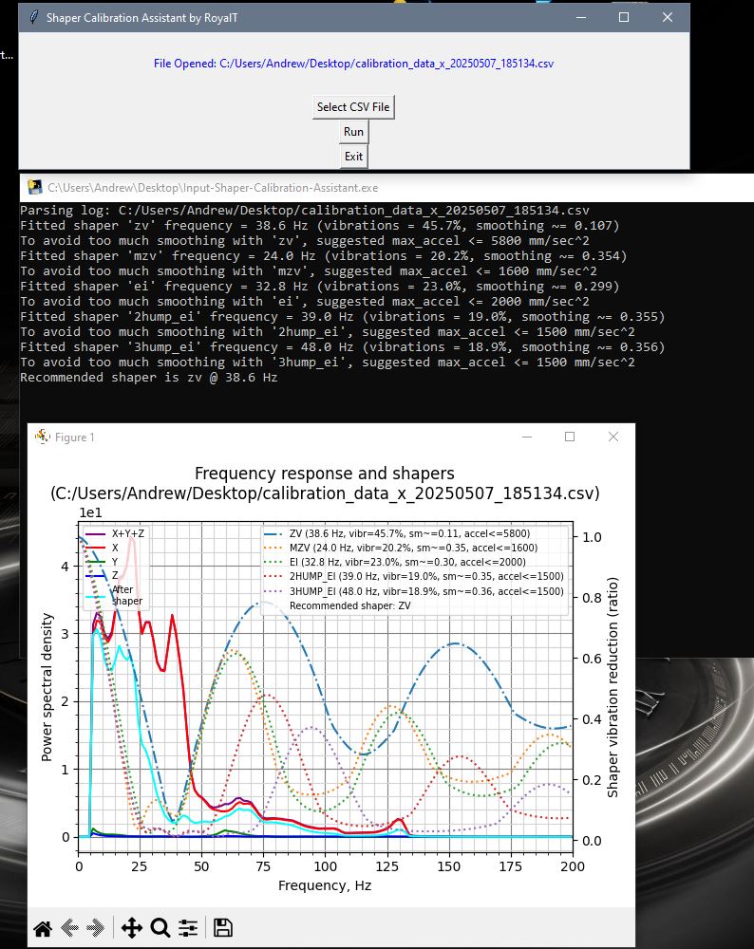Click the Shaper Calibration Assistant title text
Screen dimensions: 754x949
tap(141, 17)
